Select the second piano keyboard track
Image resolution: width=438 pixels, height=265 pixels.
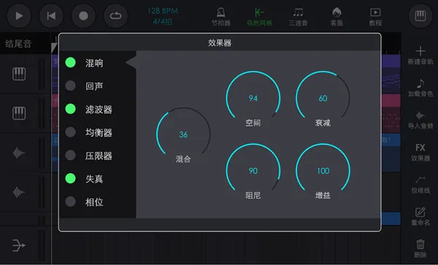point(19,113)
